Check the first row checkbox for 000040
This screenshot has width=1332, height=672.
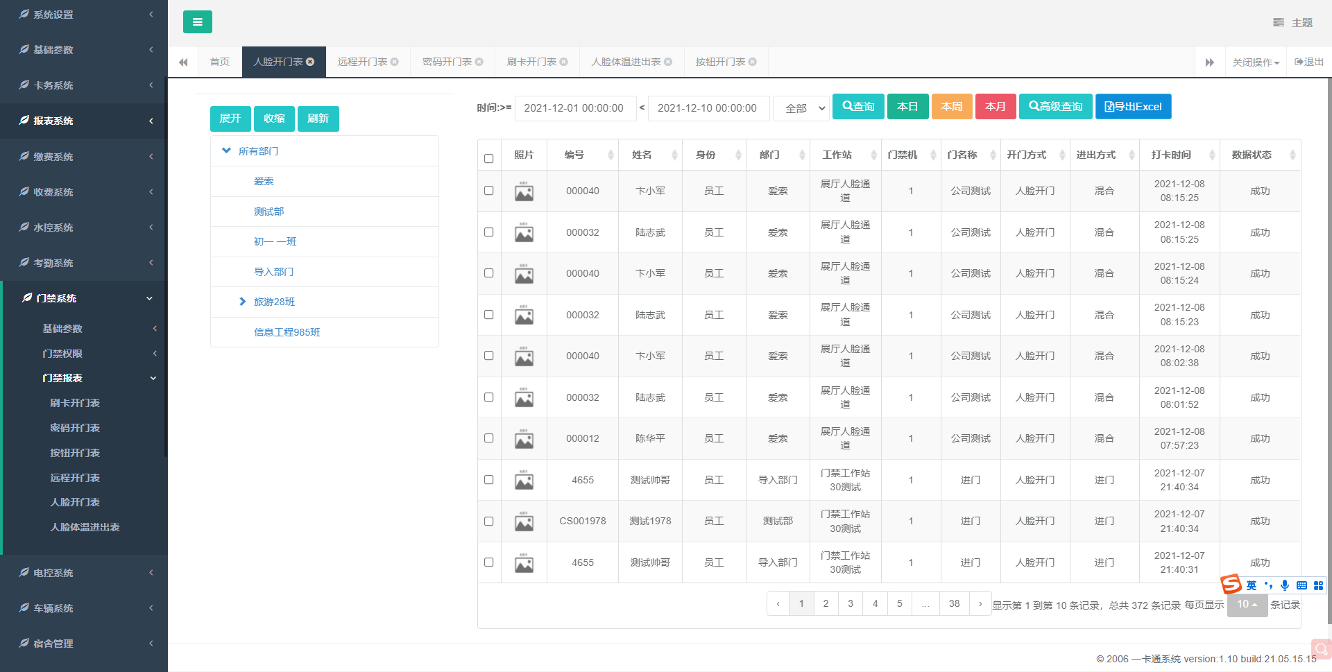(488, 191)
